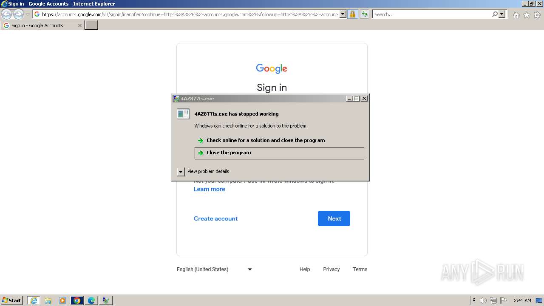Click the IE search box
The image size is (544, 306).
click(432, 14)
